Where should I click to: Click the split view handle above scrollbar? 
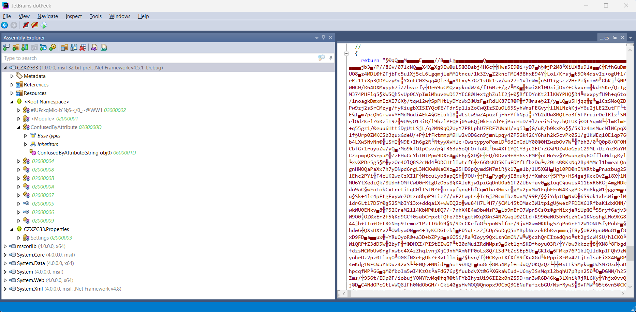click(630, 45)
